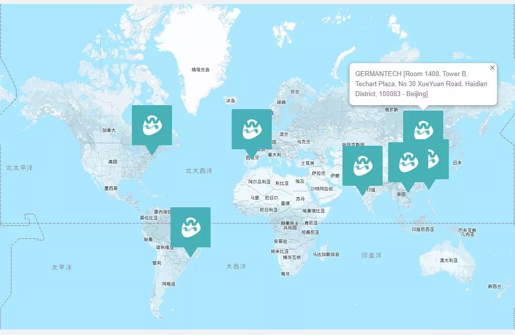Click the Iceland label (冰岛)
The height and width of the screenshot is (335, 515).
coord(230,101)
